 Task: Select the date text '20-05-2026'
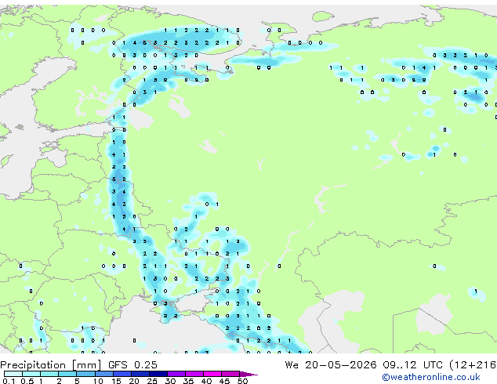click(341, 365)
